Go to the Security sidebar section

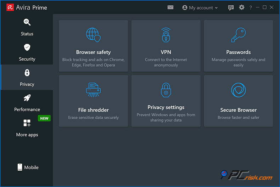27,52
